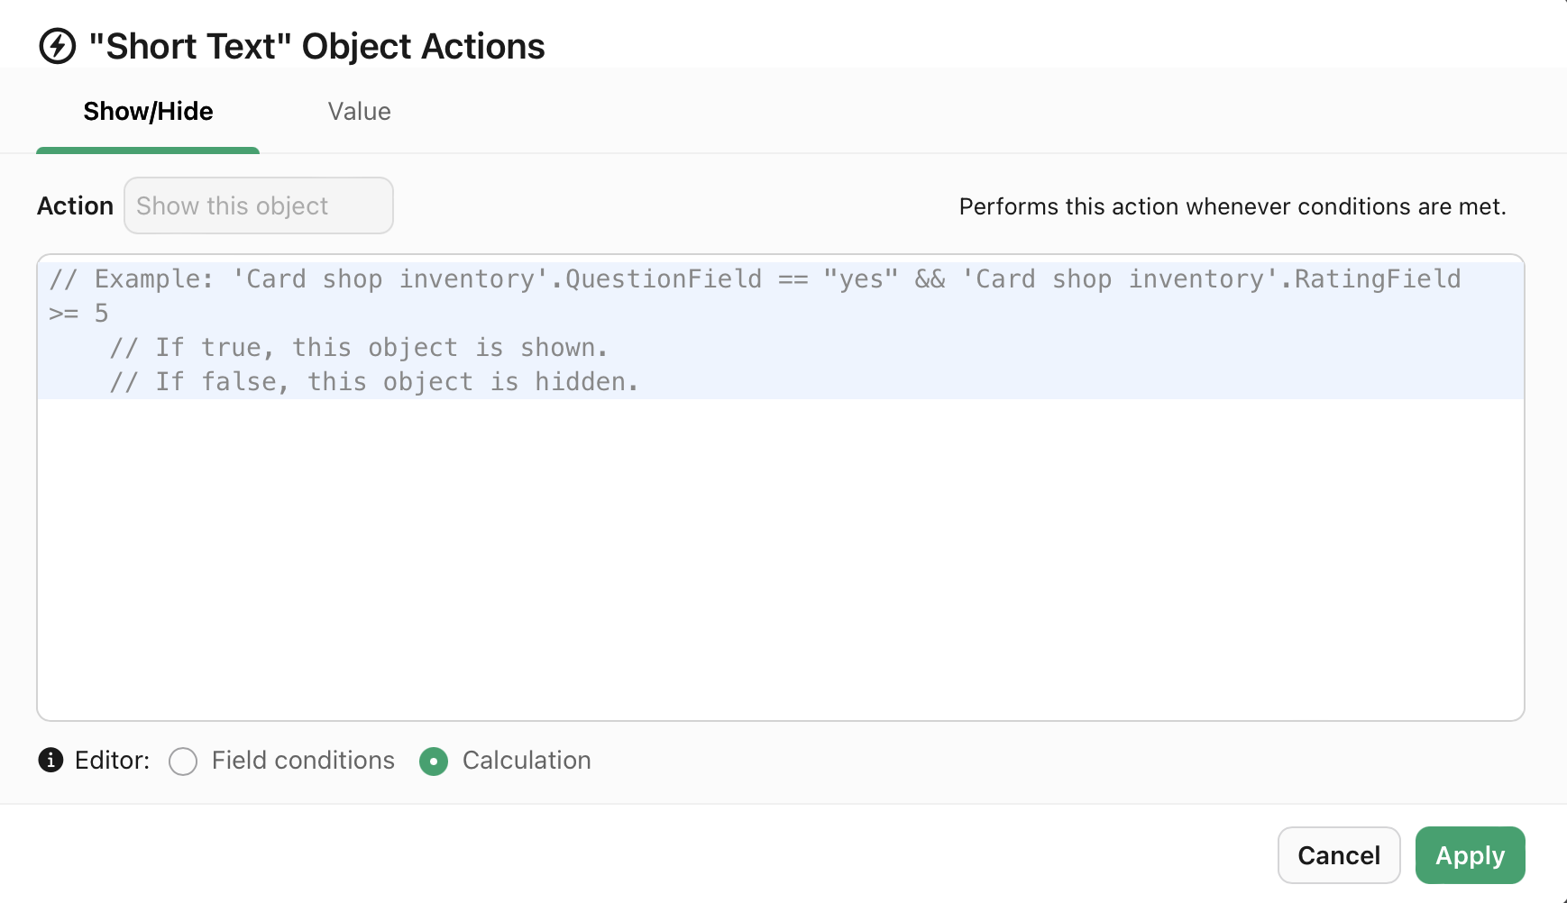Select the Show/Hide tab
Screen dimensions: 1567x903
click(x=148, y=111)
